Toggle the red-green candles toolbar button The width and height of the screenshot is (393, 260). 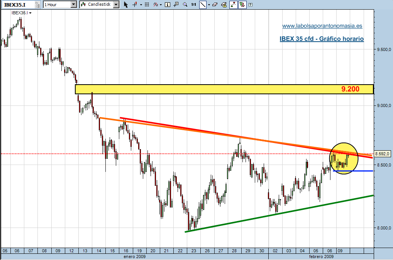click(x=242, y=5)
